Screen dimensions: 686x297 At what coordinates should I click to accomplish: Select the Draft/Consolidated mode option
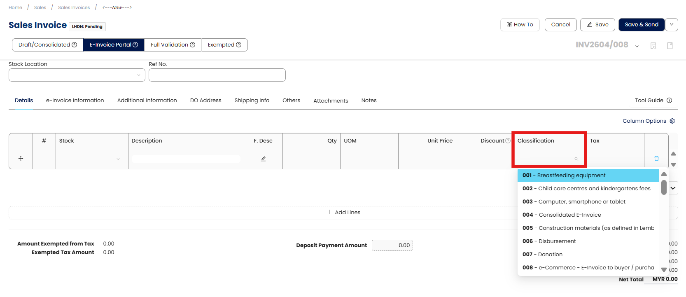tap(48, 45)
